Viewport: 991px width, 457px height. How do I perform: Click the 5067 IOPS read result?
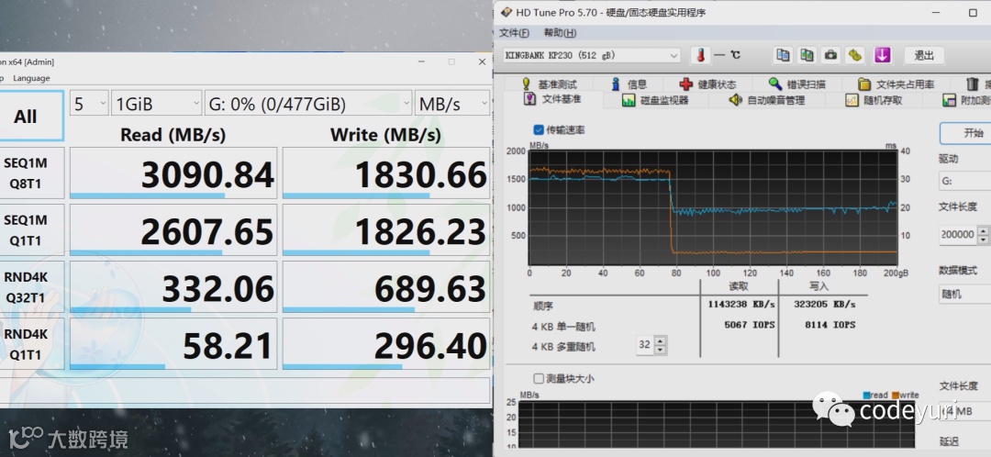pyautogui.click(x=750, y=325)
